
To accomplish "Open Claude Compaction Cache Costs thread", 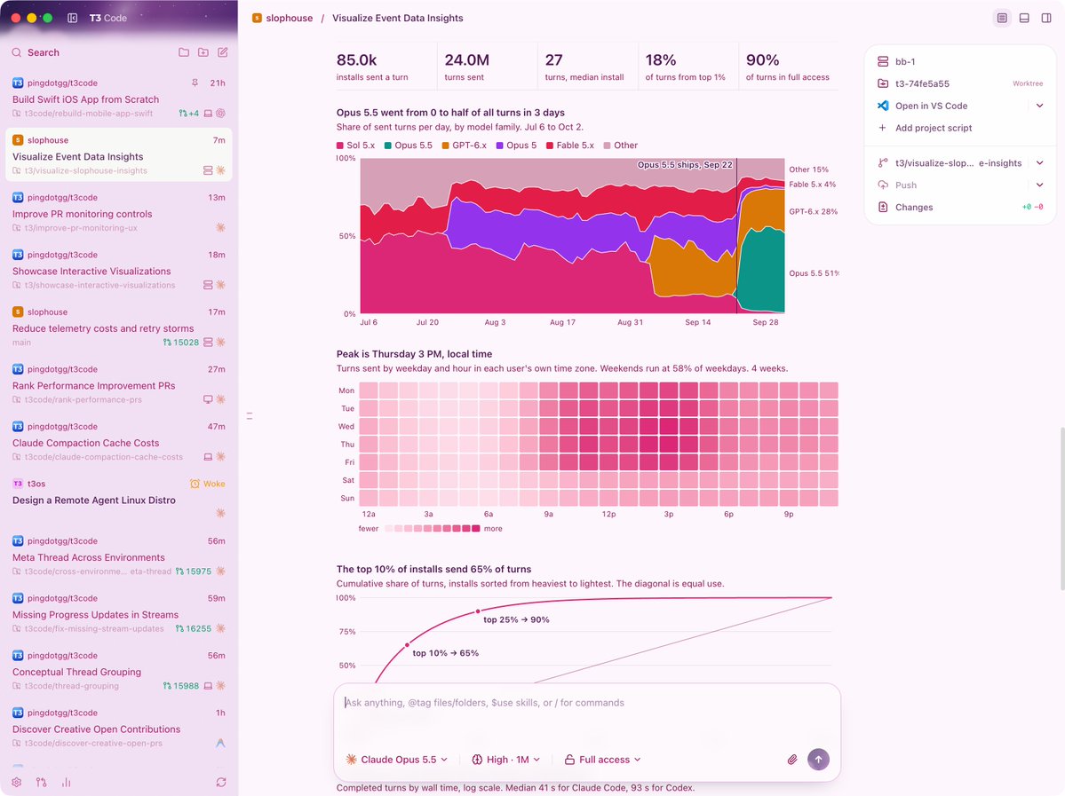I will tap(119, 441).
